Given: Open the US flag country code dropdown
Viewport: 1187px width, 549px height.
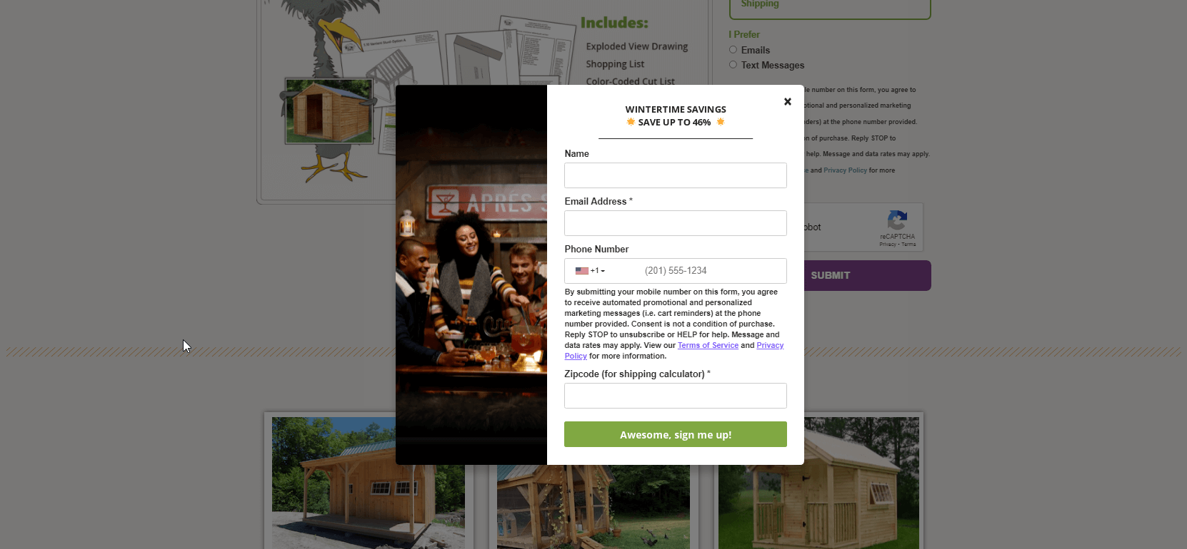Looking at the screenshot, I should pos(590,271).
